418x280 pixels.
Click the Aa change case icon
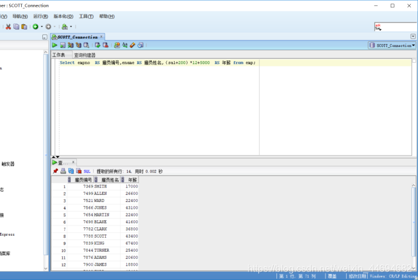(x=125, y=45)
